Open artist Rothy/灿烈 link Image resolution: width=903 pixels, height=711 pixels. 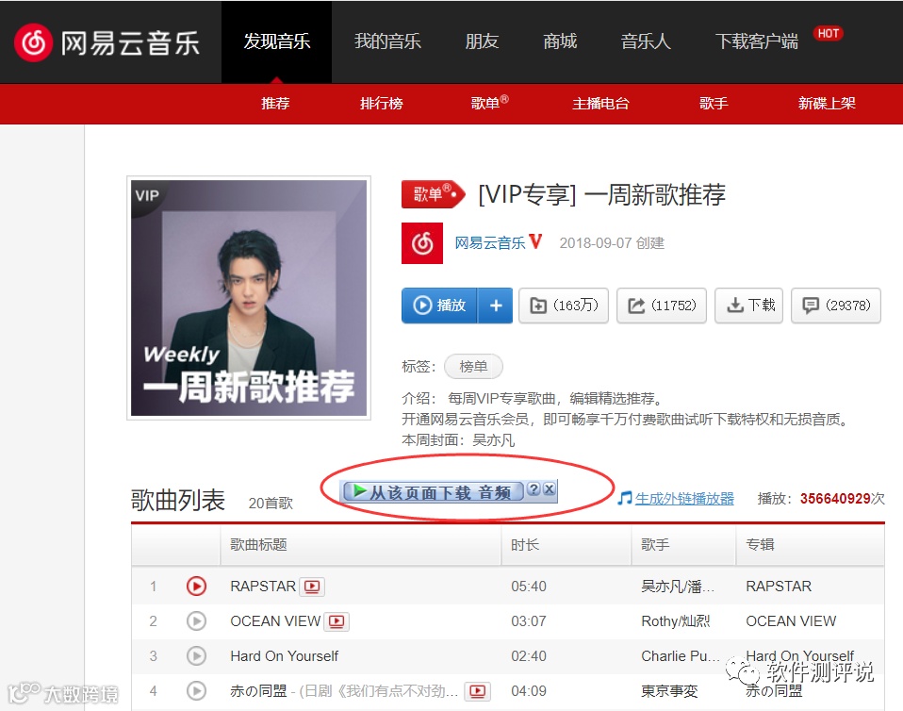tap(676, 621)
